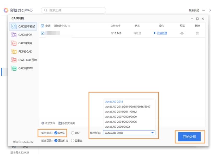The height and width of the screenshot is (156, 211).
Task: Select PDF转CAD in the sidebar
Action: pos(23,52)
